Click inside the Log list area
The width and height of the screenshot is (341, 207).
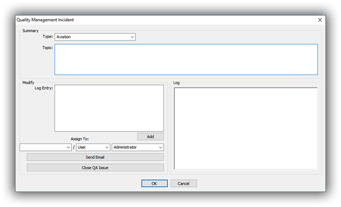246,128
